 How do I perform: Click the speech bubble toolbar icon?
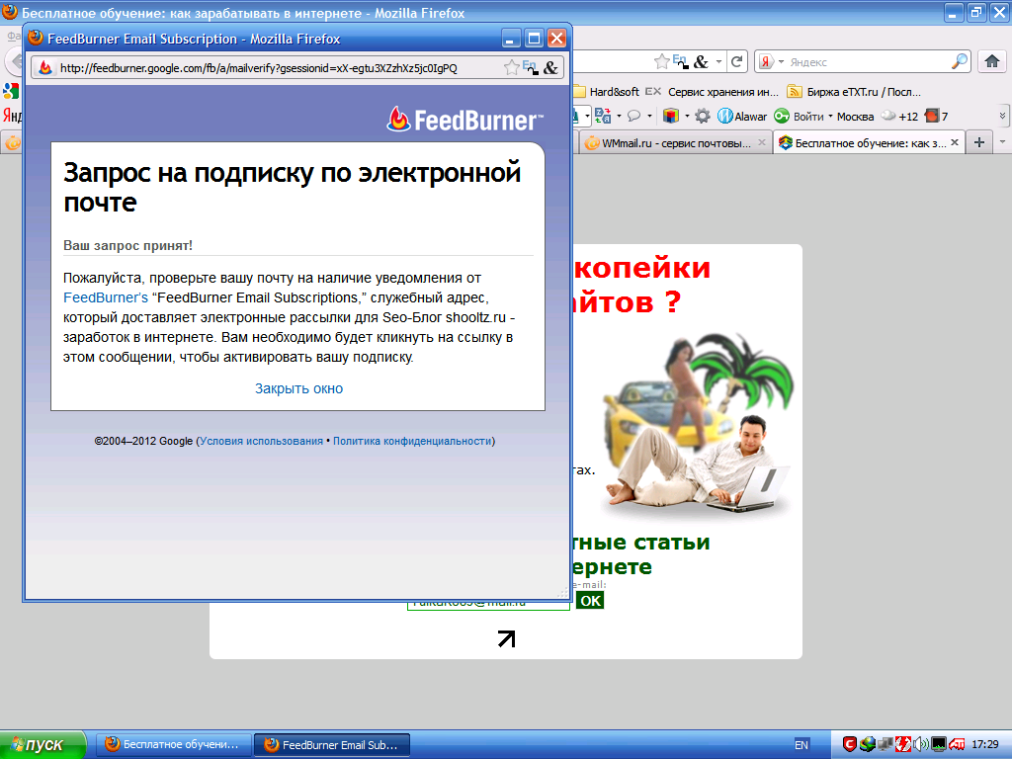point(634,117)
